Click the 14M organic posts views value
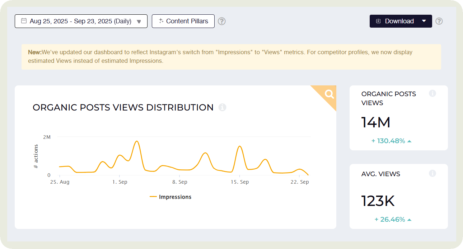The image size is (463, 249). pos(375,122)
